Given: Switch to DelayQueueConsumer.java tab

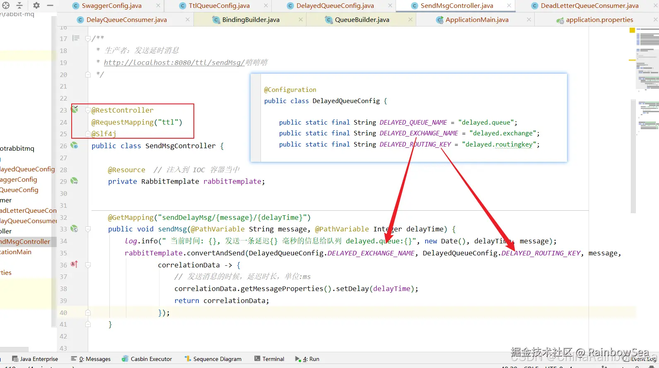Looking at the screenshot, I should pyautogui.click(x=127, y=20).
